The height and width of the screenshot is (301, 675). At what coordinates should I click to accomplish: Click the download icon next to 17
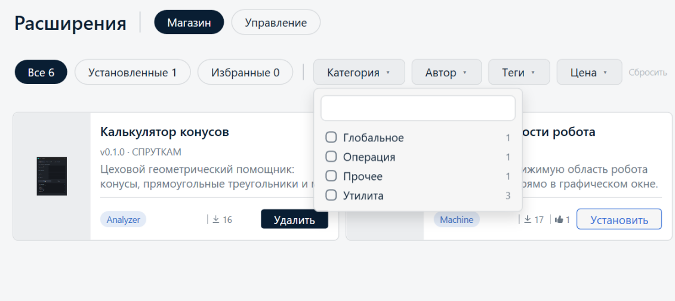(528, 220)
